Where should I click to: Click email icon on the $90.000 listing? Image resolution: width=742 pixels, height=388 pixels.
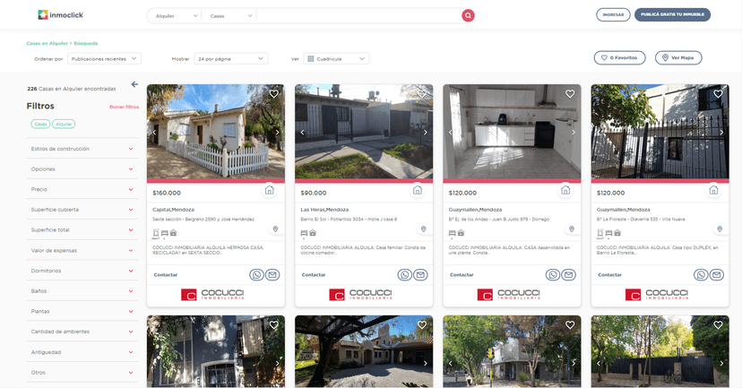click(x=420, y=274)
